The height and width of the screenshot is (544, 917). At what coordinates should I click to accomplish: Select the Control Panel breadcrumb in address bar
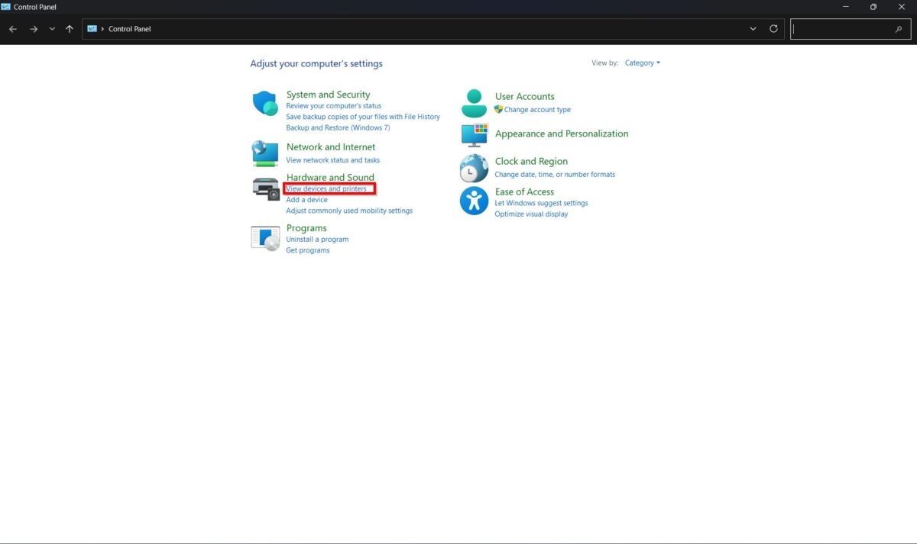130,29
